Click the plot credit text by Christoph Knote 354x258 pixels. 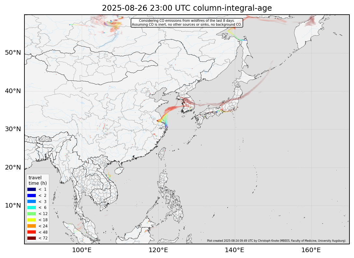(276, 241)
